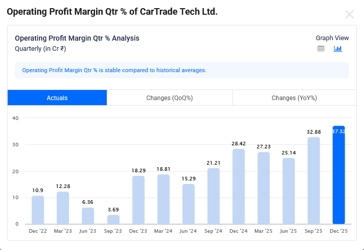Viewport: 364px width, 250px height.
Task: Switch to Changes (YoY%) tab
Action: (x=294, y=98)
